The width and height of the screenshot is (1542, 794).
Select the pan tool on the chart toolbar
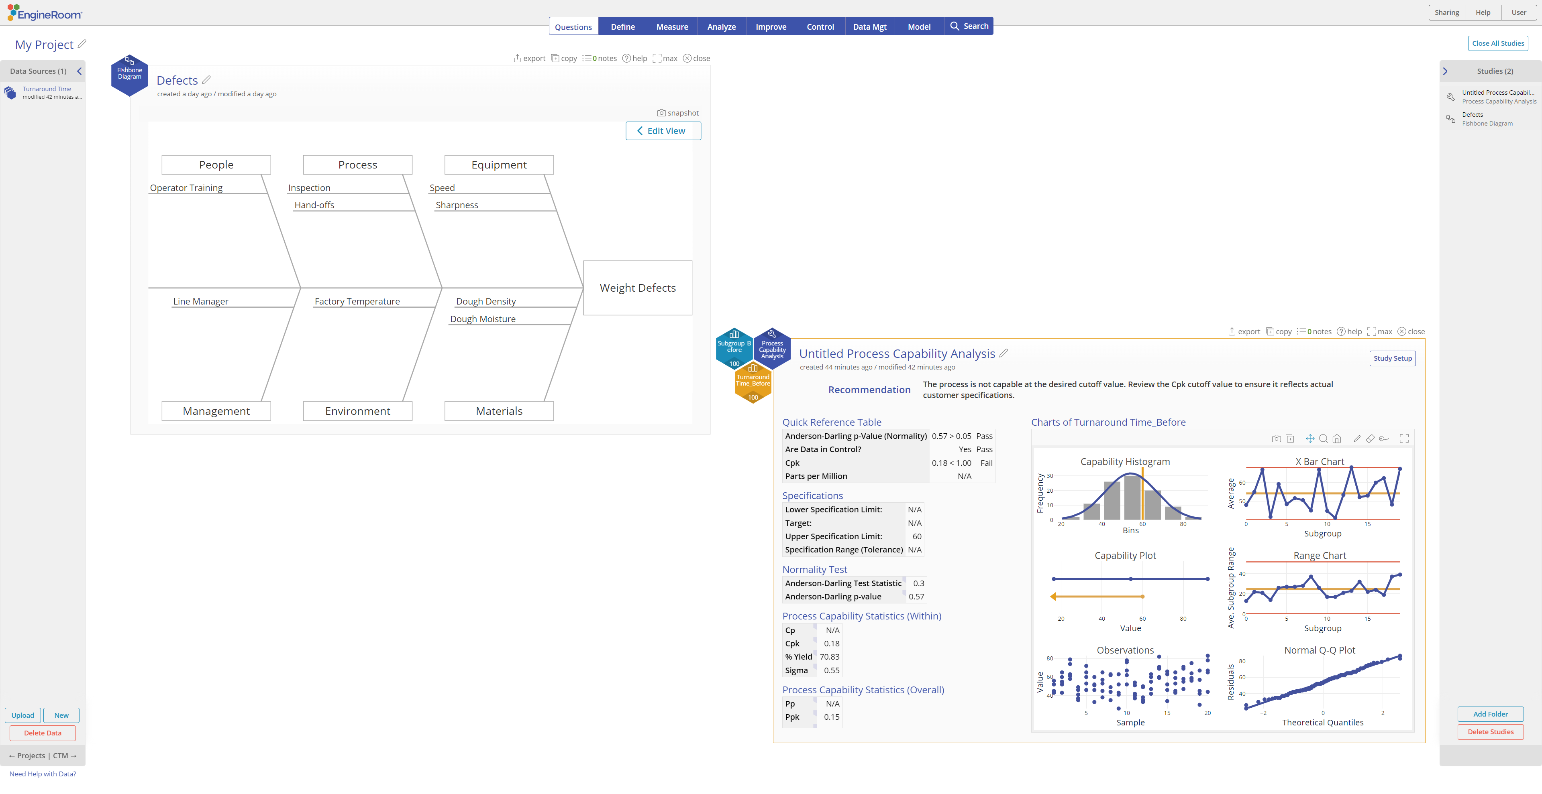[x=1310, y=439]
